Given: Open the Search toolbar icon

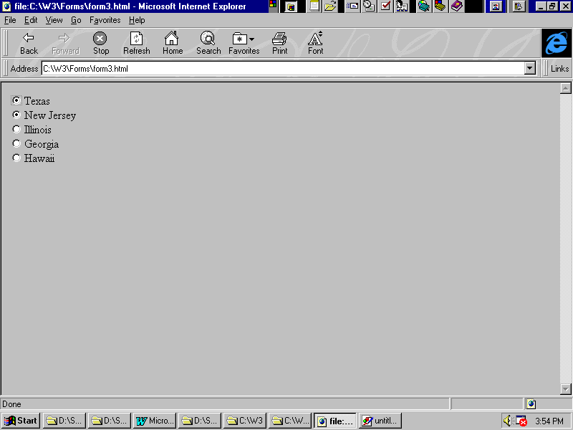Looking at the screenshot, I should [x=208, y=42].
